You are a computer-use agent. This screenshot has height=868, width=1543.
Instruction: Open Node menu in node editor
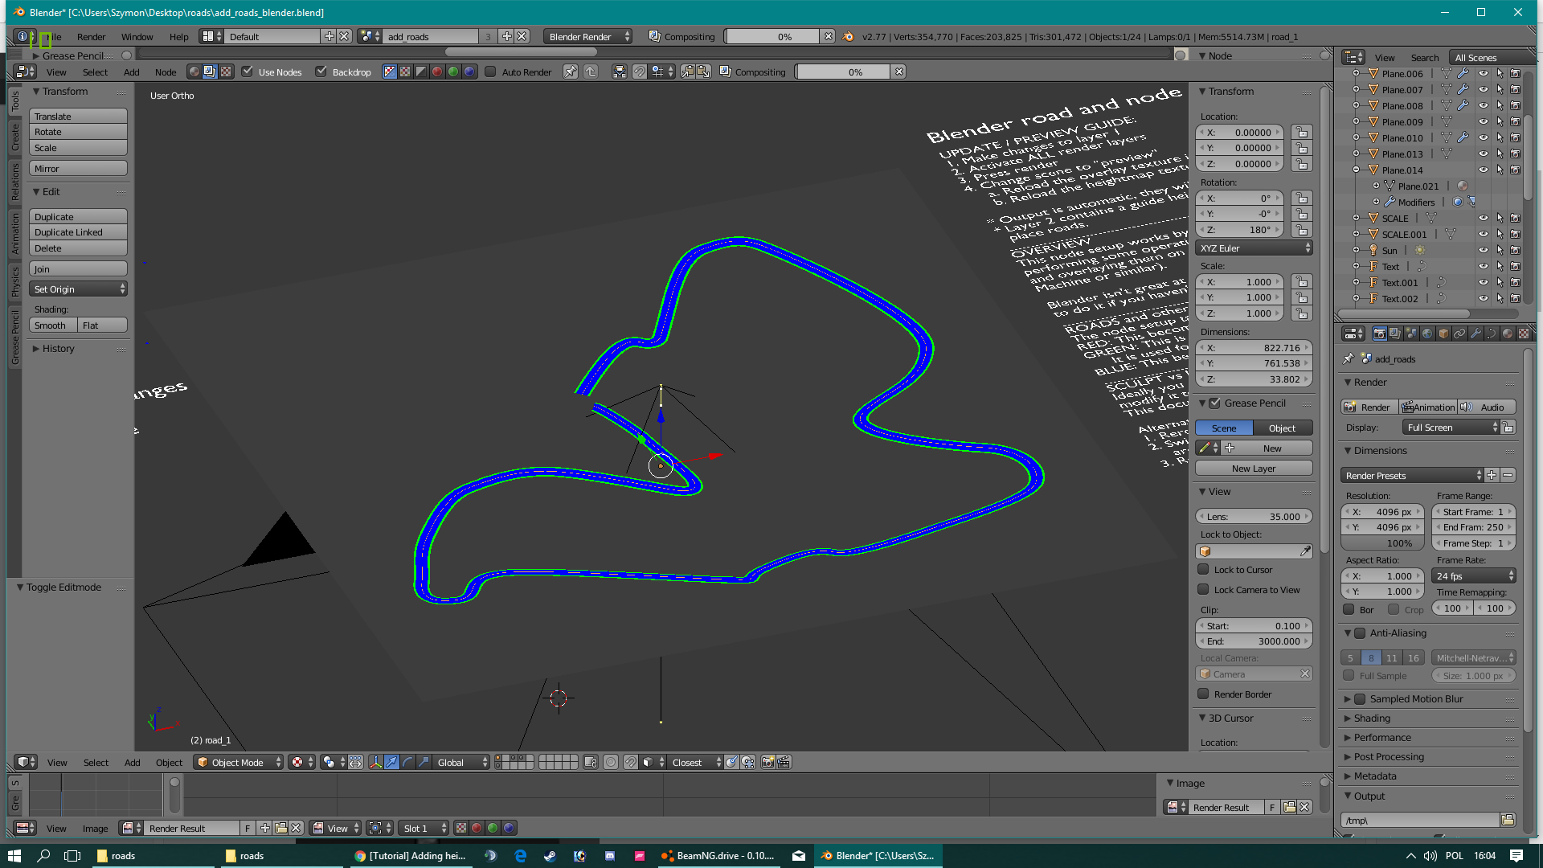(165, 72)
